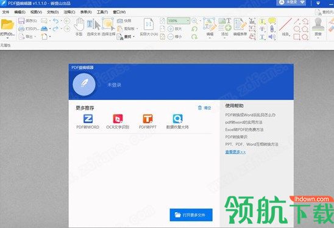Open the title bar dropdown triangle menu

click(318, 3)
